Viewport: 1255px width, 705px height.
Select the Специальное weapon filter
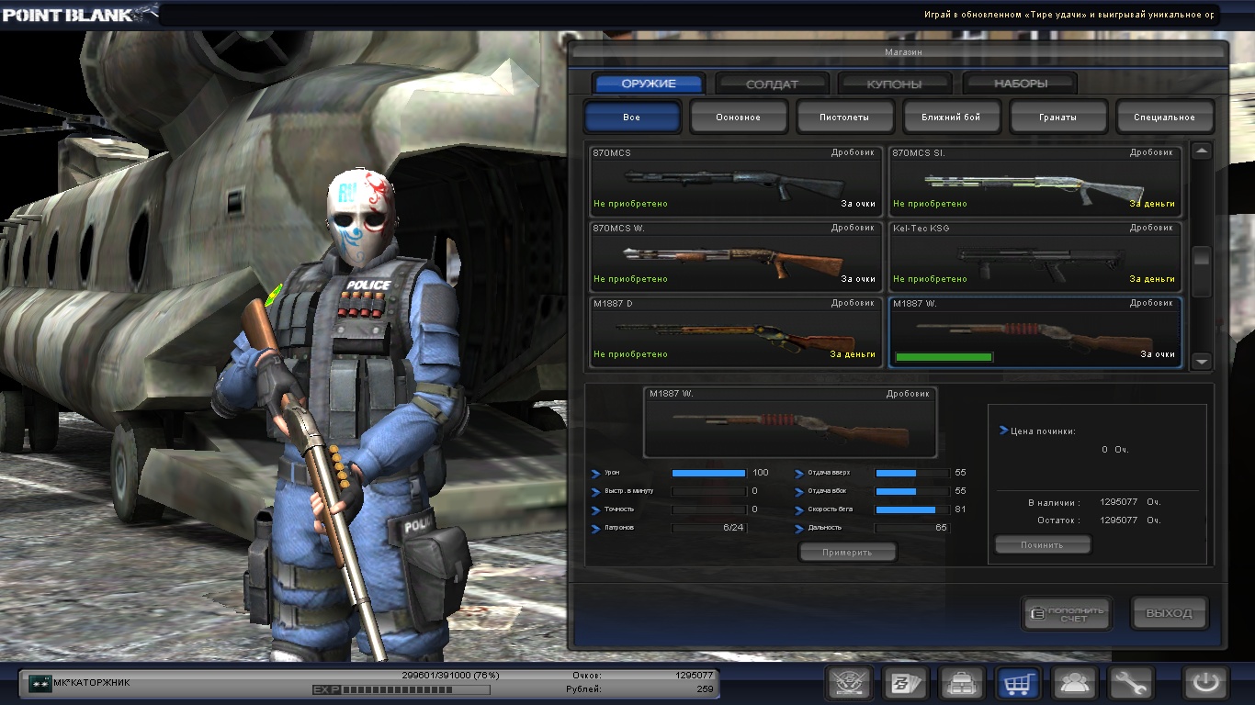(x=1165, y=117)
